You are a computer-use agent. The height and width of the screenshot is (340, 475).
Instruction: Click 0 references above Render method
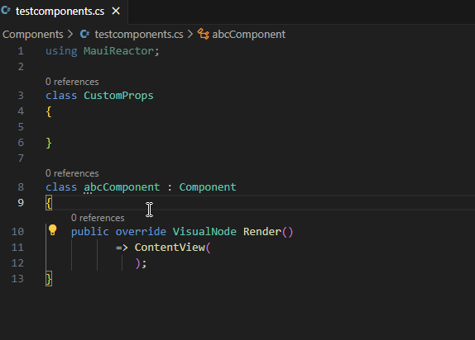pos(98,218)
